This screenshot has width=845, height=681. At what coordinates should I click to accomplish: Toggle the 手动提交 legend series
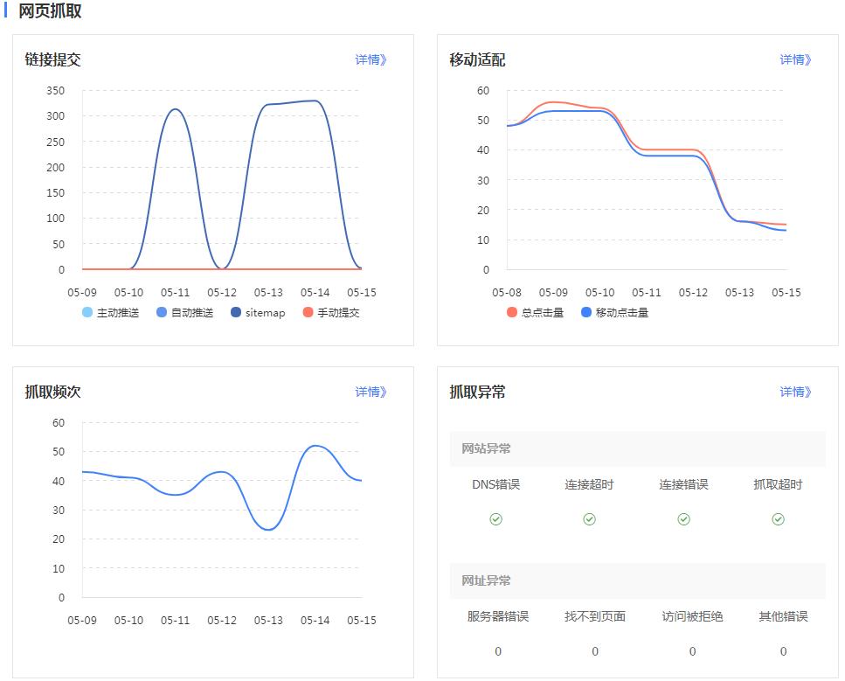click(x=331, y=312)
